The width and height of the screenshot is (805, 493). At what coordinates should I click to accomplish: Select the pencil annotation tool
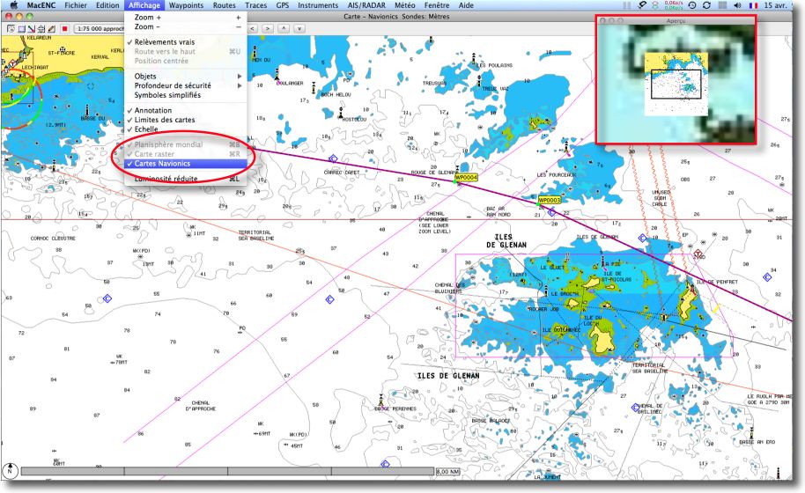coord(51,29)
